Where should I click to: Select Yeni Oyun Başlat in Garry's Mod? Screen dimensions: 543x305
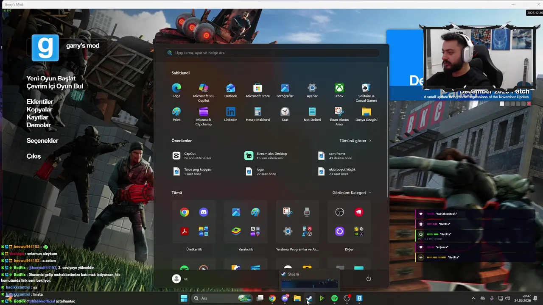[x=51, y=78]
